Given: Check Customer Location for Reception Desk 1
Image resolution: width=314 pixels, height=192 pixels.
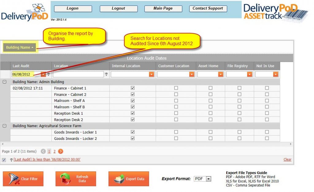Looking at the screenshot, I should pos(176,113).
